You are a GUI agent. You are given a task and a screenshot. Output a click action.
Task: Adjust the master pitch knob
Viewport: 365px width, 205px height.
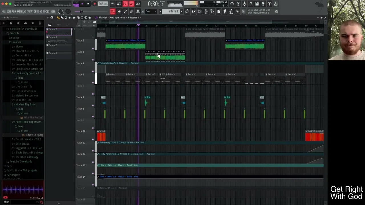point(68,11)
